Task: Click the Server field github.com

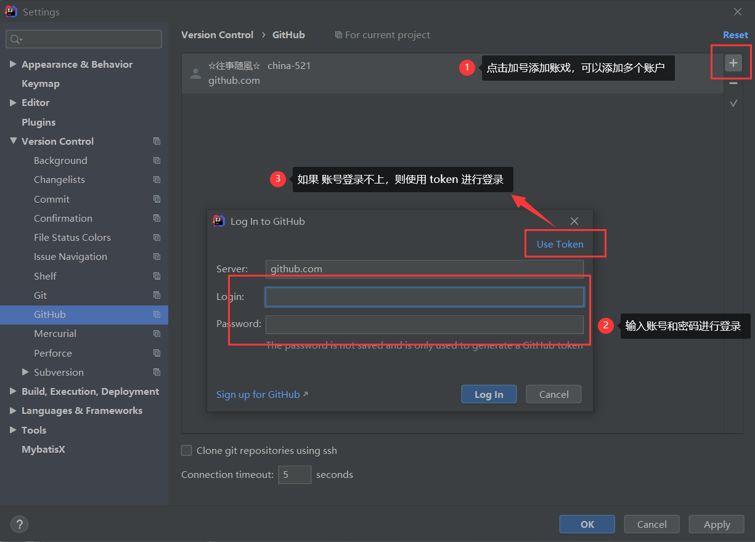Action: point(425,269)
